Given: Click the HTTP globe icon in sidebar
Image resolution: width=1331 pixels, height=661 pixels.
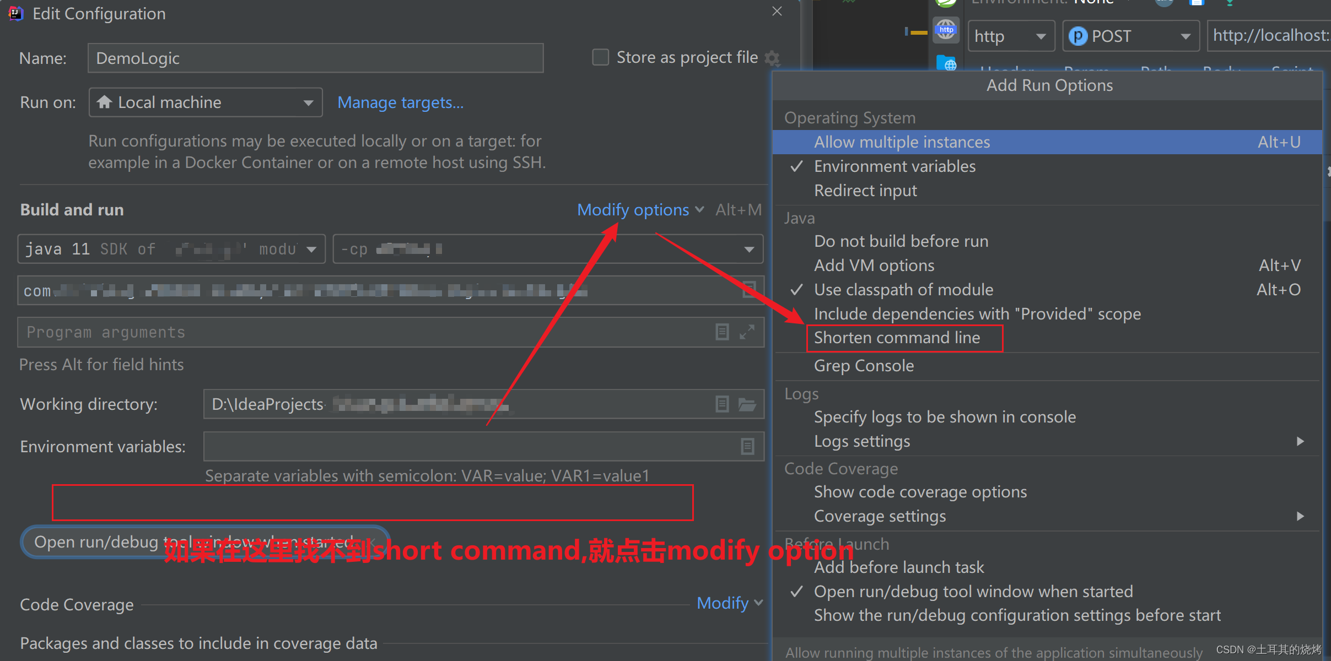Looking at the screenshot, I should pos(946,30).
